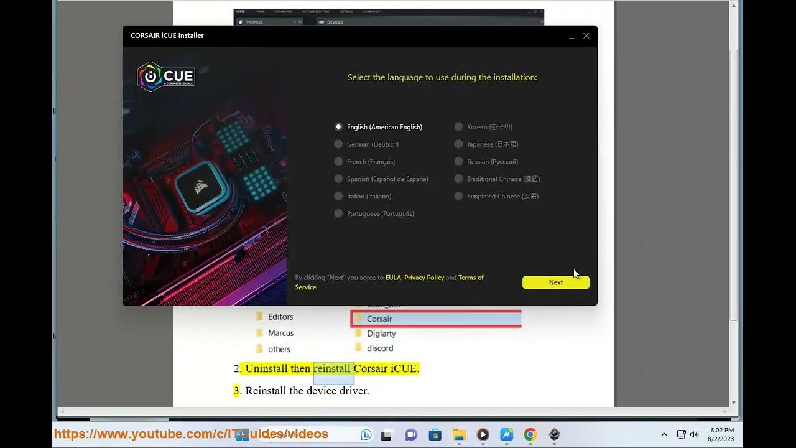Viewport: 796px width, 448px height.
Task: Open network status tray icon
Action: click(x=681, y=434)
